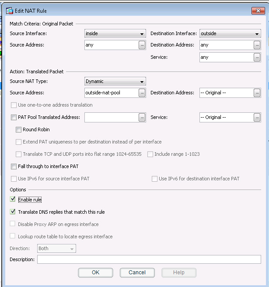Screen dimensions: 269x287
Task: Browse translated Destination Address options
Action: (257, 93)
